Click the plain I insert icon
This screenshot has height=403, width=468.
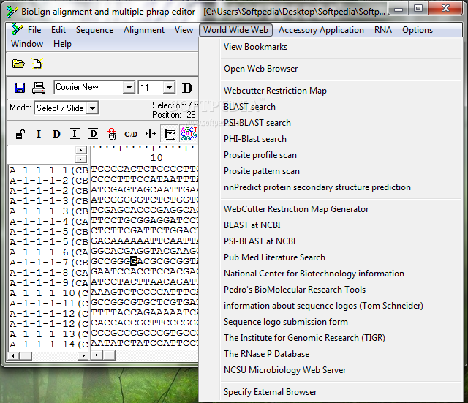[x=39, y=134]
